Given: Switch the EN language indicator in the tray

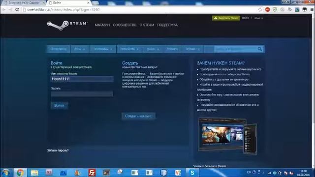Looking at the screenshot, I should [249, 172].
